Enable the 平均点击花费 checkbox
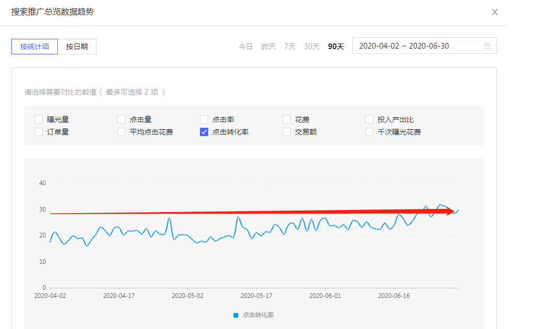Viewport: 546px width, 329px height. point(121,132)
